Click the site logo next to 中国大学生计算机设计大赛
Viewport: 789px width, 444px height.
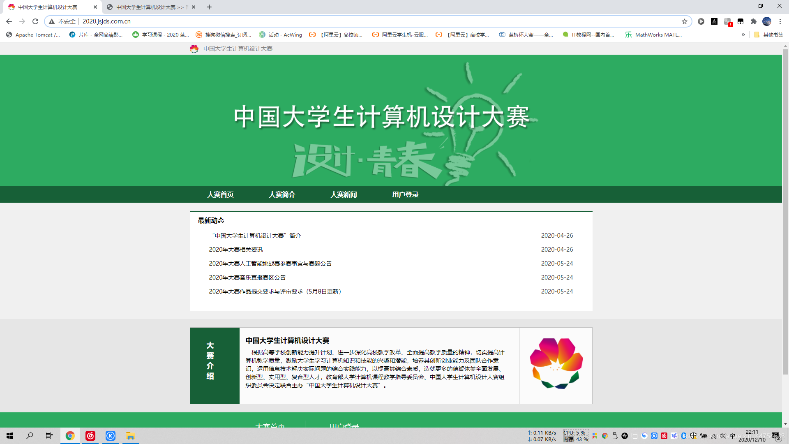pos(194,49)
